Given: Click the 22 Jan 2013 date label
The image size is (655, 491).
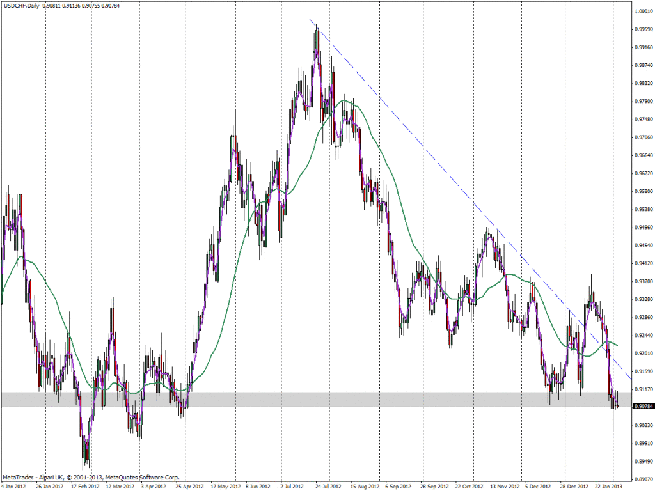Looking at the screenshot, I should point(608,485).
